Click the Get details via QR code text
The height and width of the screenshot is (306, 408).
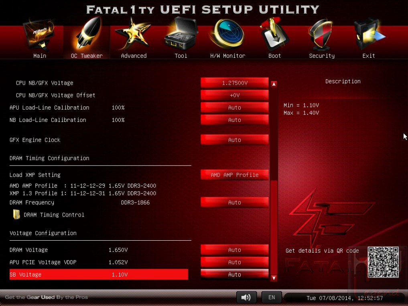coord(322,251)
